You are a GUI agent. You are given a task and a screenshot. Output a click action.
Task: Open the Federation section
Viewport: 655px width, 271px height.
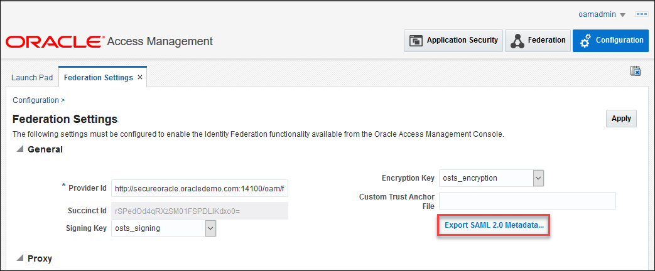[538, 41]
